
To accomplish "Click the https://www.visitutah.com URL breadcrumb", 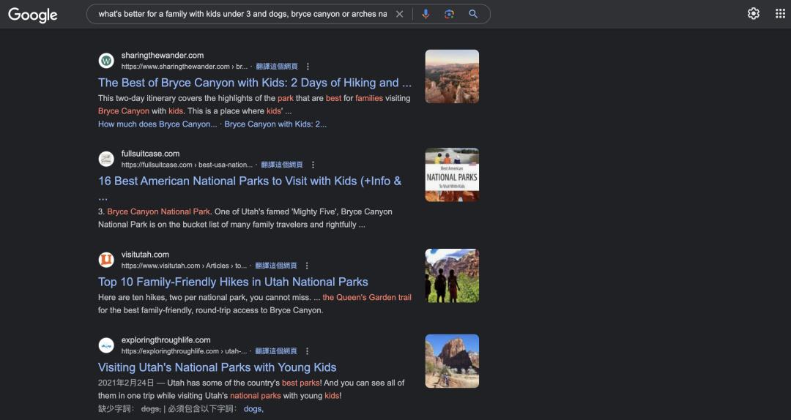I will (x=184, y=266).
